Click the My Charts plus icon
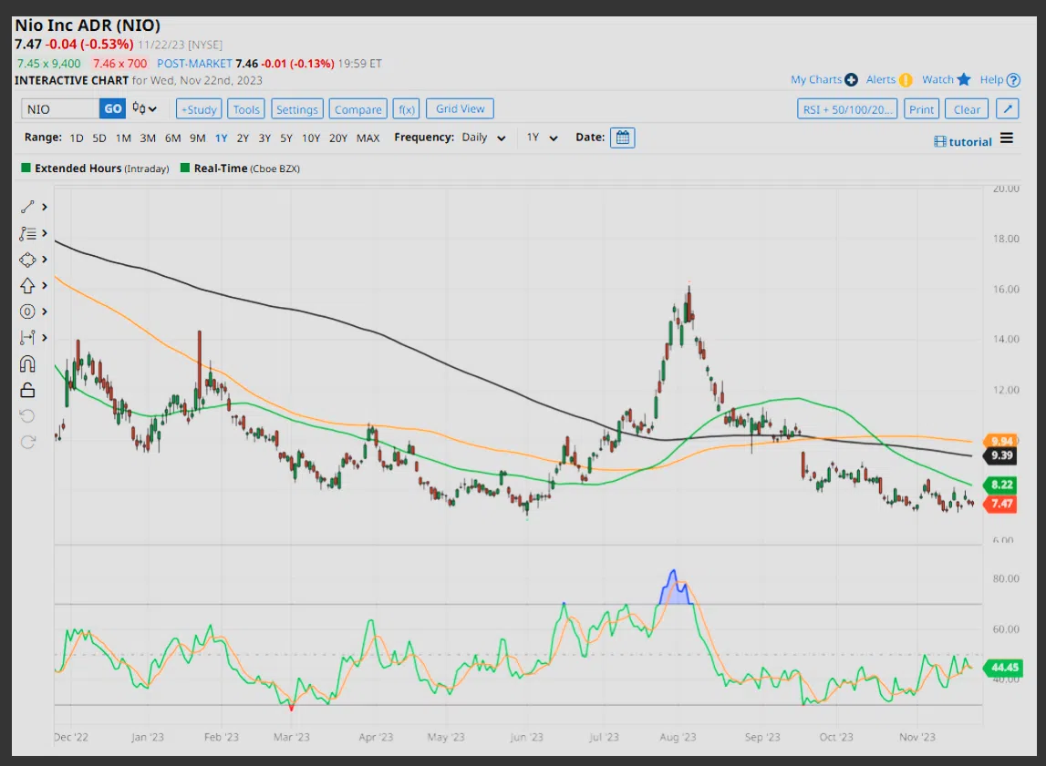 [x=851, y=80]
